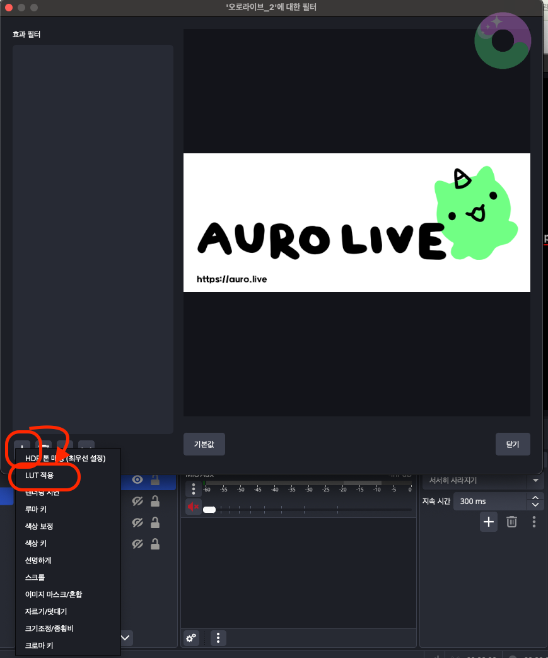Screen dimensions: 548x658
Task: Select the 크로마 키 filter
Action: (39, 645)
